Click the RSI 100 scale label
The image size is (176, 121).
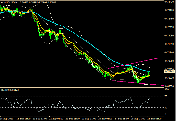[167, 89]
